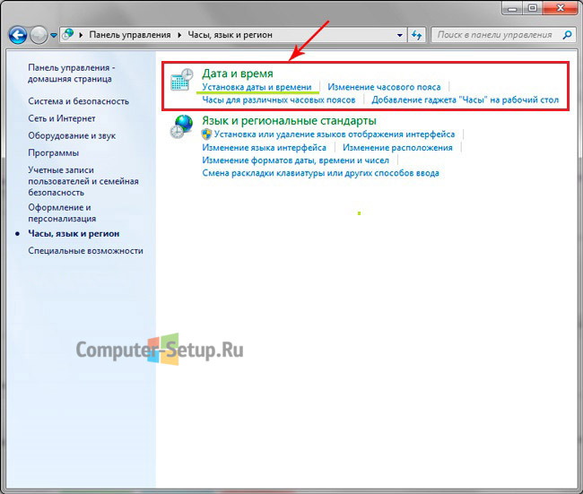This screenshot has width=583, height=494.
Task: Open Система и безопасность category
Action: [x=78, y=101]
